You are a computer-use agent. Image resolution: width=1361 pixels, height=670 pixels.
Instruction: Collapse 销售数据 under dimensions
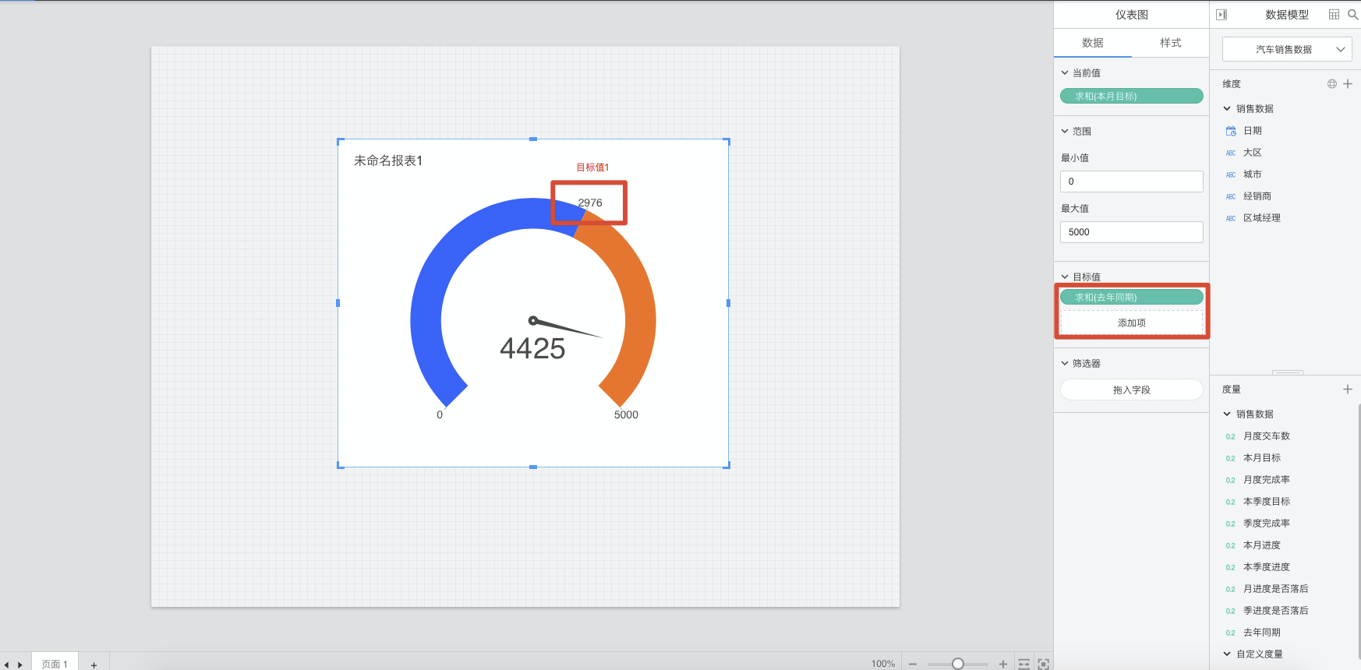click(x=1227, y=108)
